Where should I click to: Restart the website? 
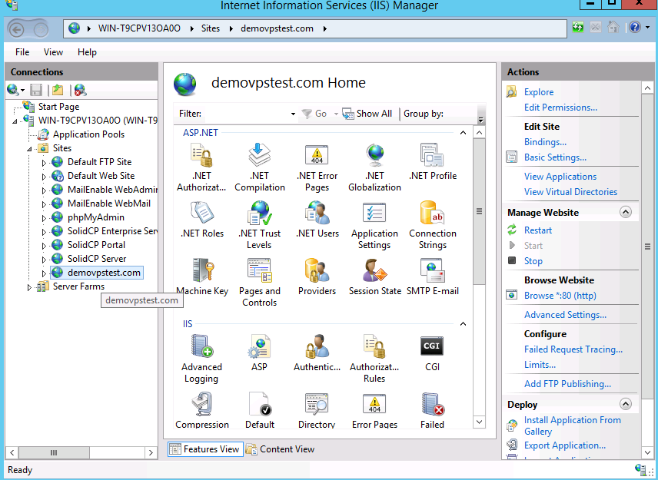pos(538,230)
